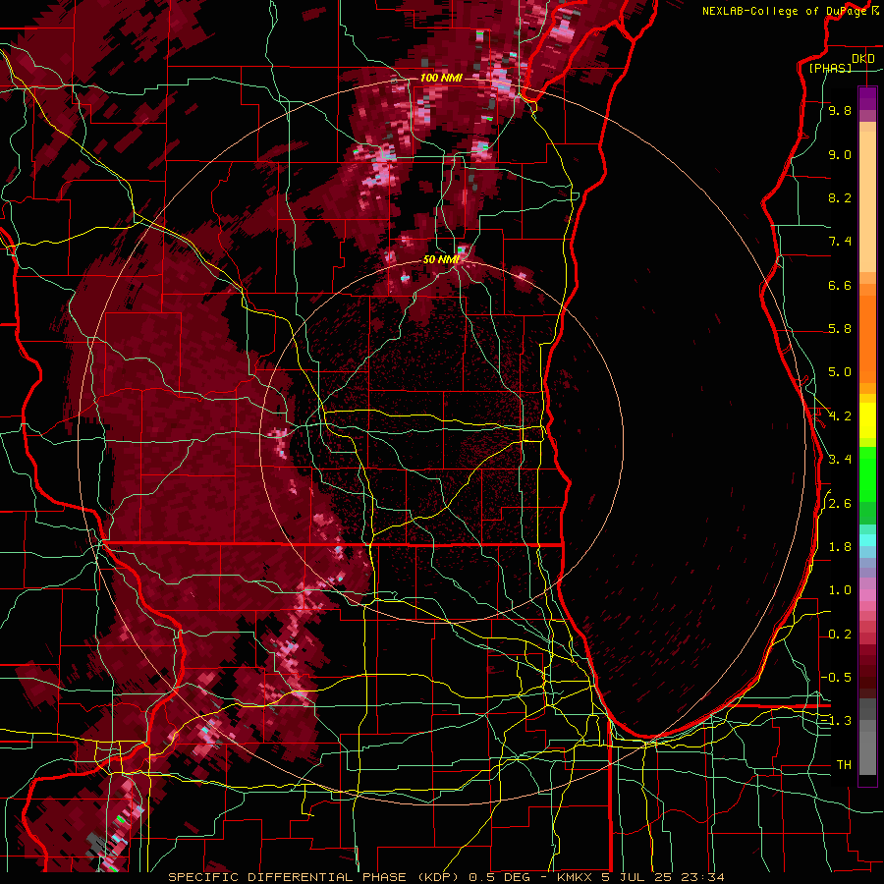The image size is (884, 884).
Task: Click the 7.4 value on the color scale
Action: click(x=840, y=242)
